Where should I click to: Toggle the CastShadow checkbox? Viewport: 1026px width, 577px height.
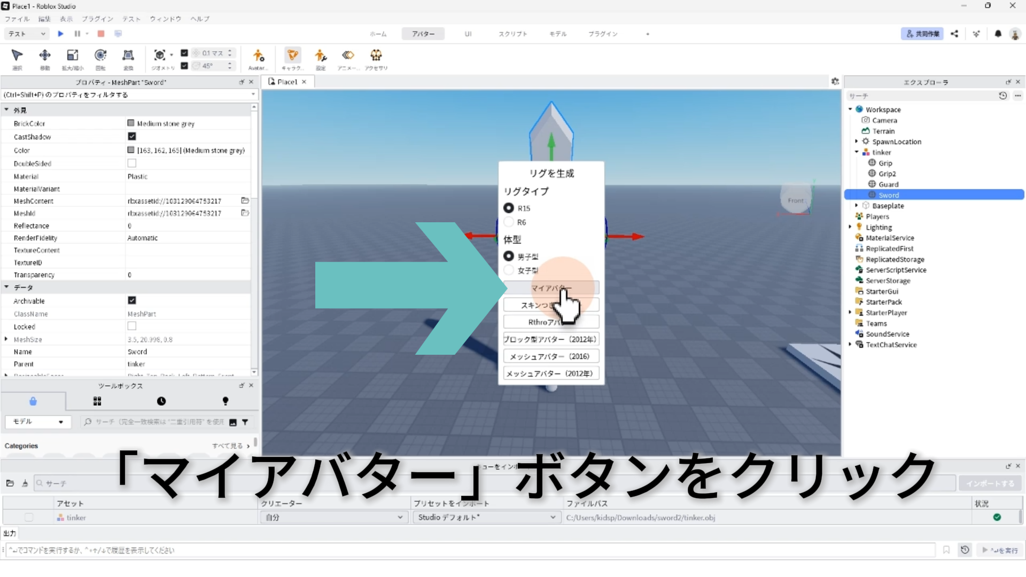(x=132, y=137)
